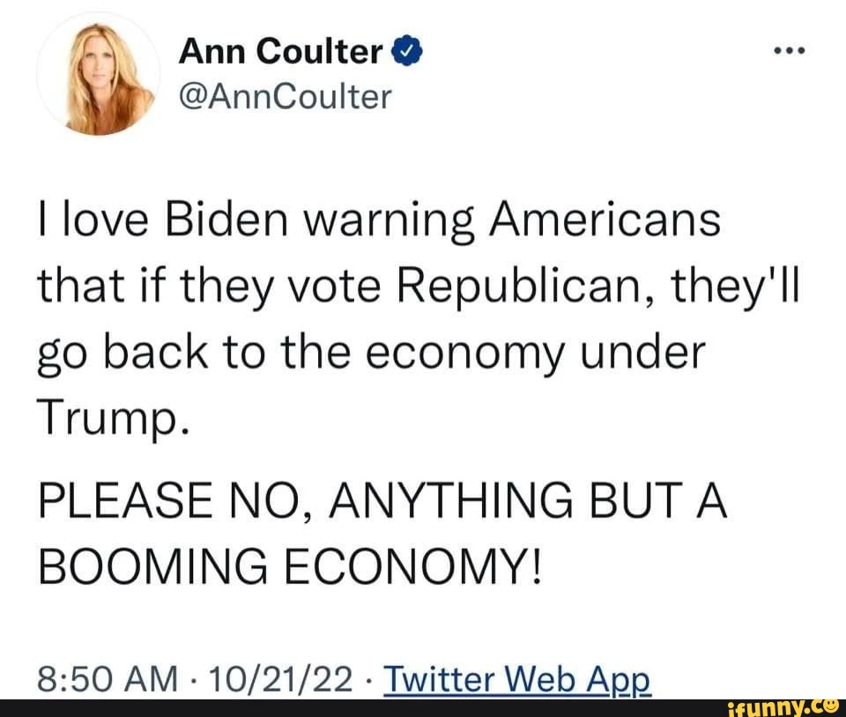The width and height of the screenshot is (846, 717).
Task: Click the ifunny.co watermark logo
Action: click(783, 707)
